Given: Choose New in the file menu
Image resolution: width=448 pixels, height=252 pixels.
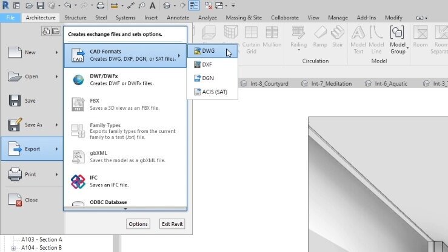Looking at the screenshot, I should point(32,52).
